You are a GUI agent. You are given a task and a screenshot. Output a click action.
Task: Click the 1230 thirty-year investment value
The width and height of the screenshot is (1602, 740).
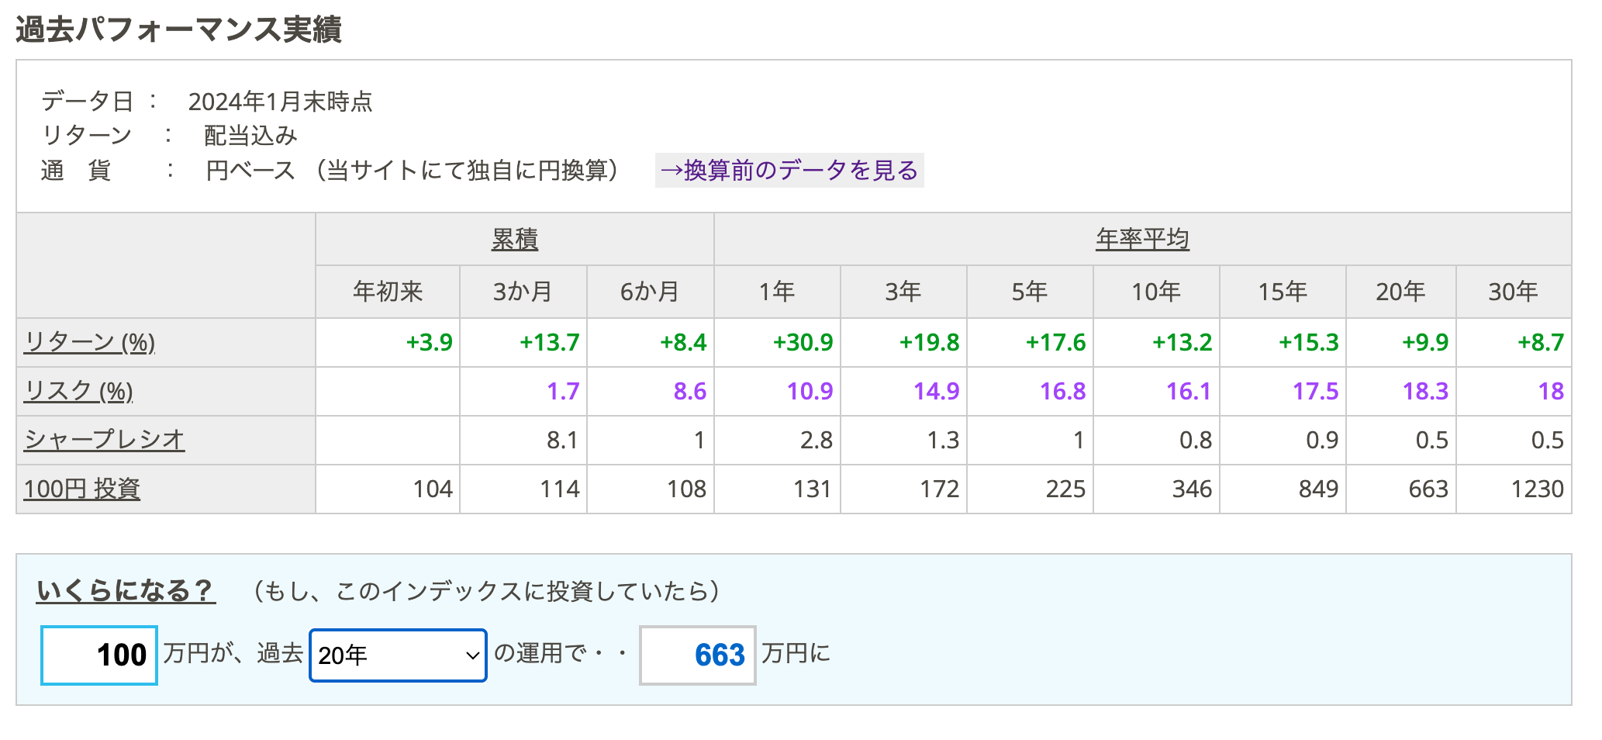[1537, 489]
